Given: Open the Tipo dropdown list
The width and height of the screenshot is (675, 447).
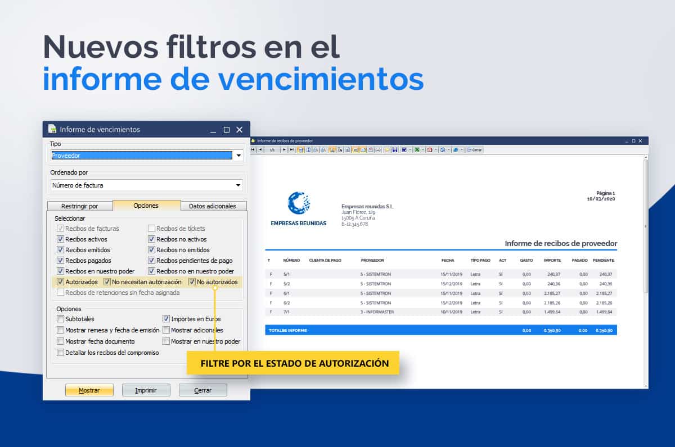Looking at the screenshot, I should point(238,156).
